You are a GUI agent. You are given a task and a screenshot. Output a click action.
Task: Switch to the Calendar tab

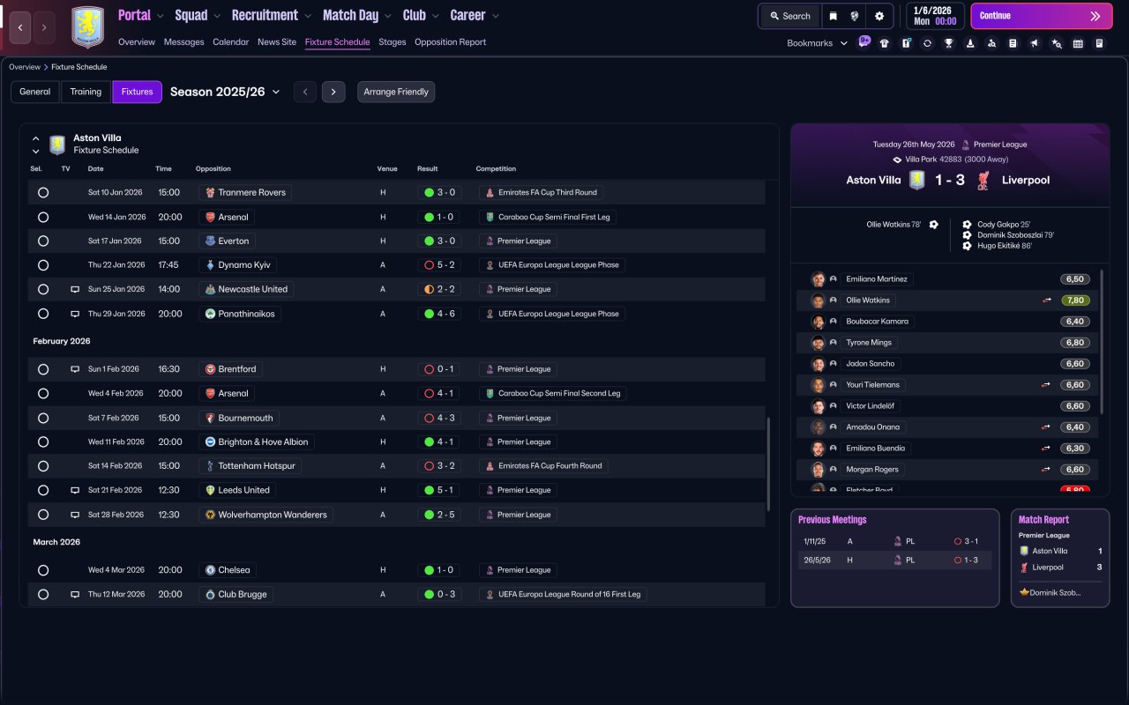[x=230, y=42]
